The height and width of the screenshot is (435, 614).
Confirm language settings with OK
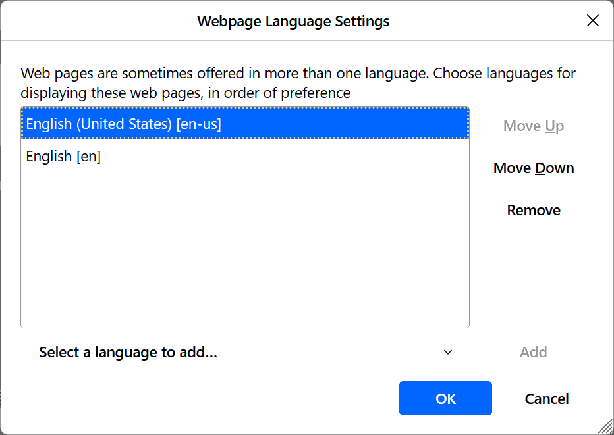pos(445,399)
